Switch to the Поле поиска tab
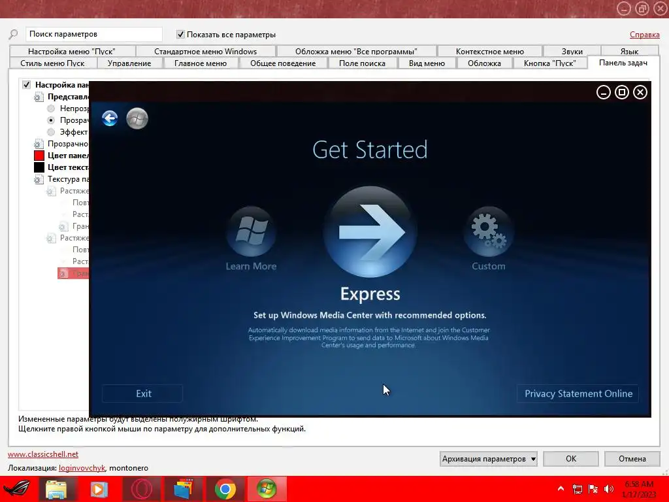Image resolution: width=669 pixels, height=502 pixels. click(362, 63)
